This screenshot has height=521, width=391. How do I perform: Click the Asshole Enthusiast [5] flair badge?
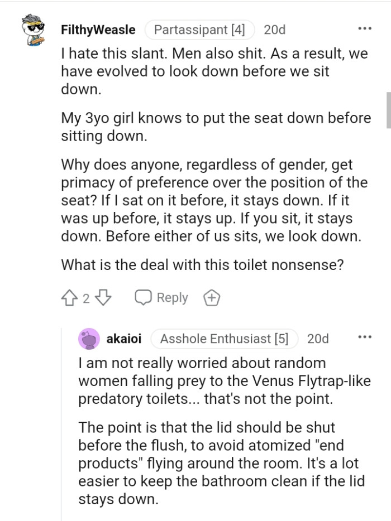pyautogui.click(x=224, y=338)
